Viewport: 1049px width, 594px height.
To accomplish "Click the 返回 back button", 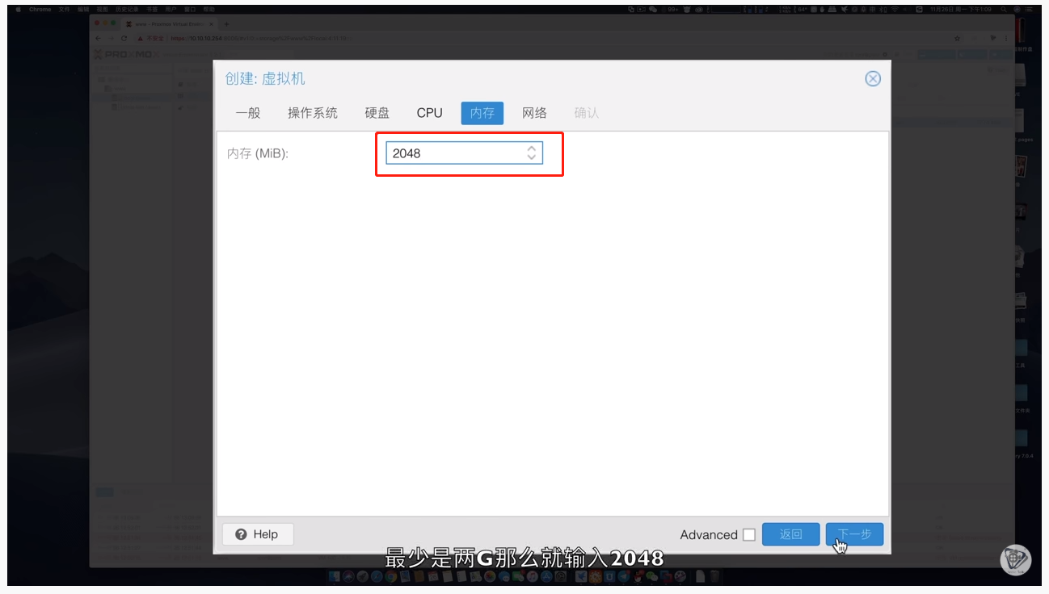I will click(x=790, y=534).
